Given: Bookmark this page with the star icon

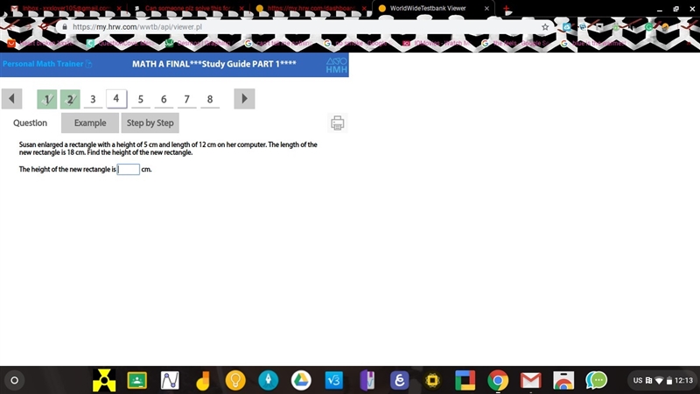Looking at the screenshot, I should pos(545,27).
